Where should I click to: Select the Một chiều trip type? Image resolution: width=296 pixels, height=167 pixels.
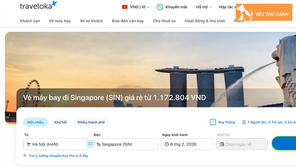(36, 122)
